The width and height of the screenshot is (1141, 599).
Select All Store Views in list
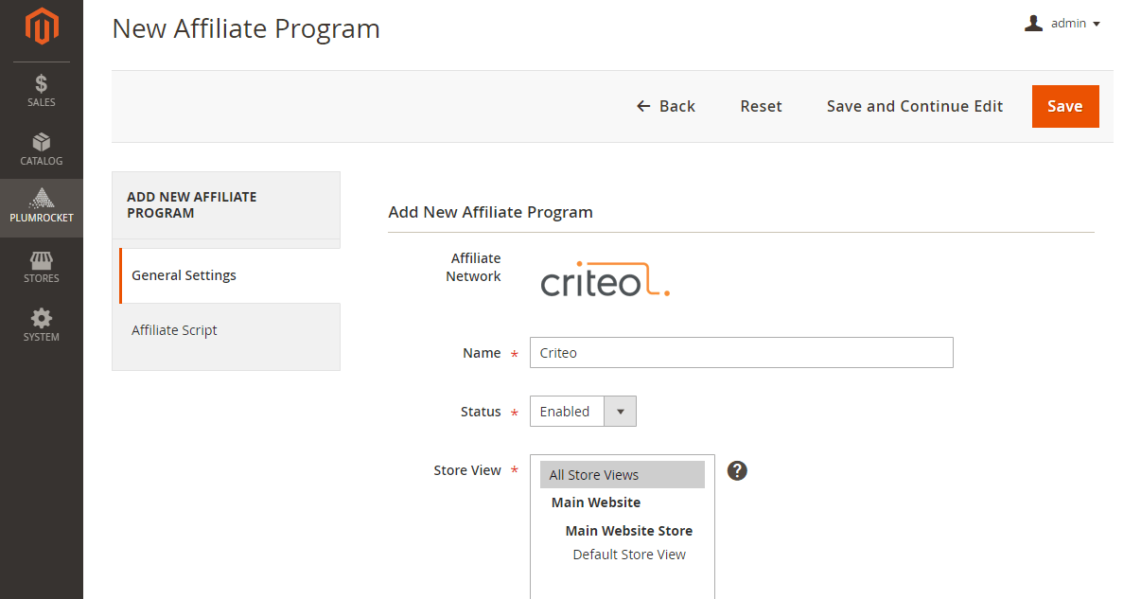click(623, 475)
